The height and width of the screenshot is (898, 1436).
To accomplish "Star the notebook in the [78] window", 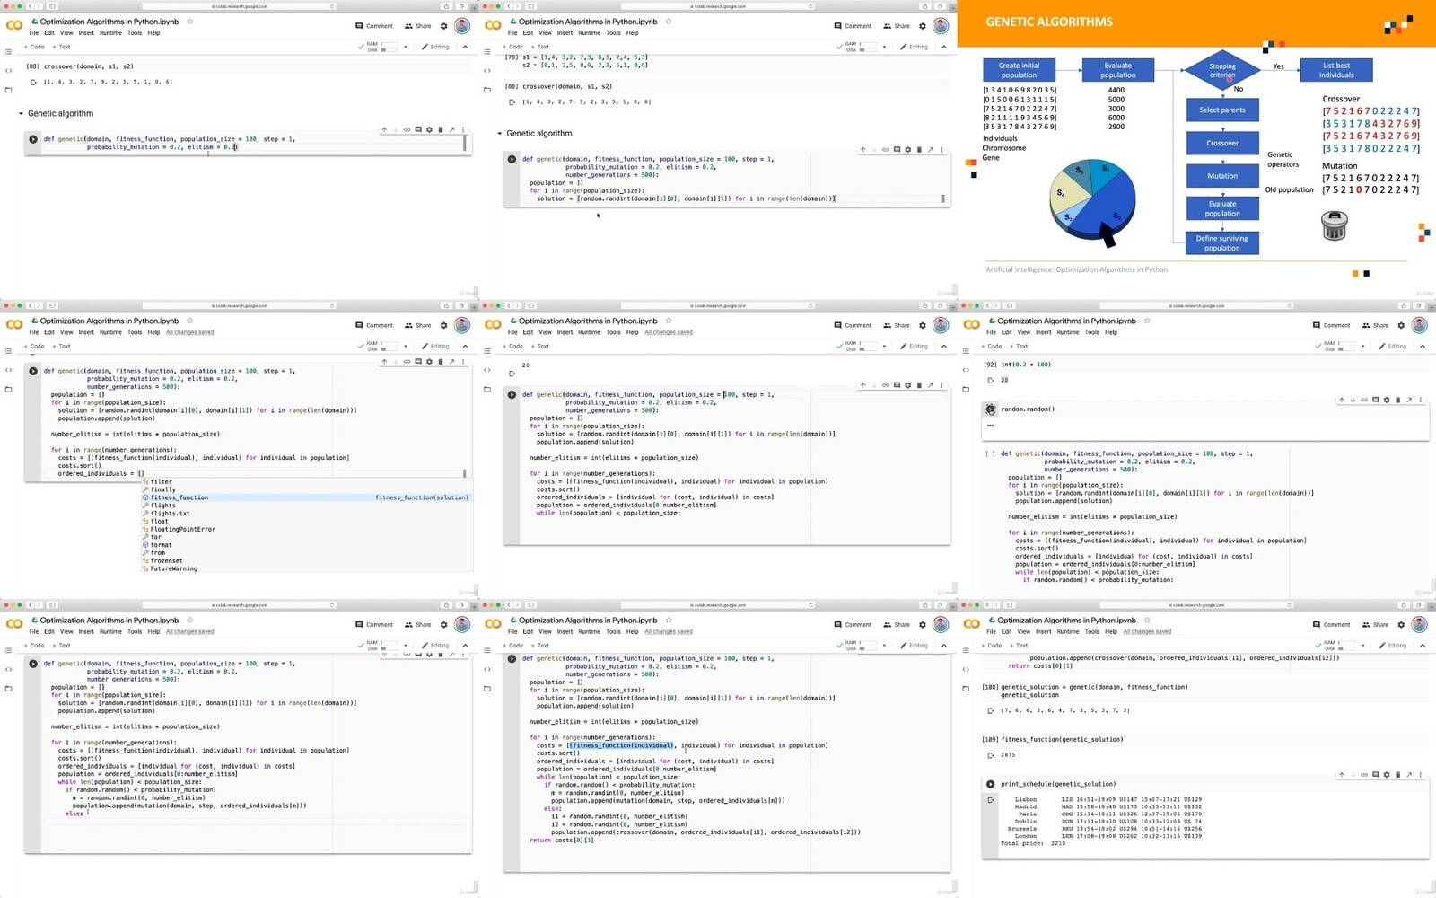I will (x=668, y=22).
